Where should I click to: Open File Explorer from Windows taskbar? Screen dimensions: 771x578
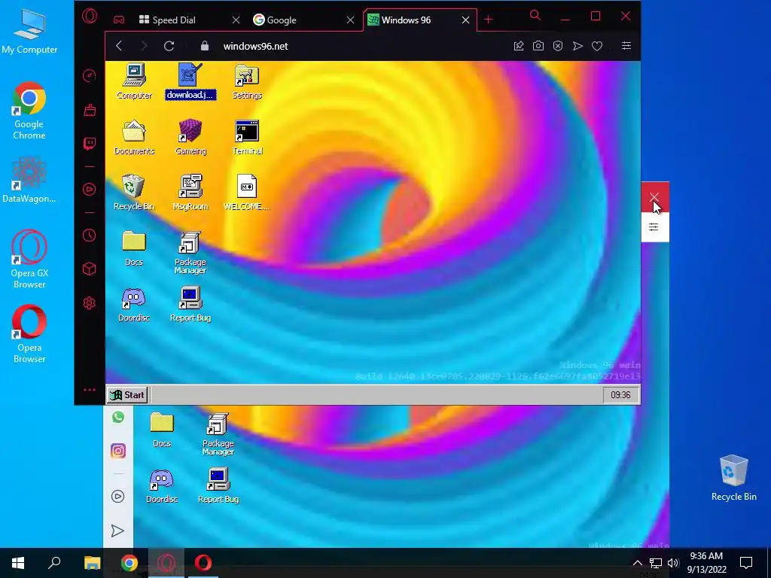92,563
